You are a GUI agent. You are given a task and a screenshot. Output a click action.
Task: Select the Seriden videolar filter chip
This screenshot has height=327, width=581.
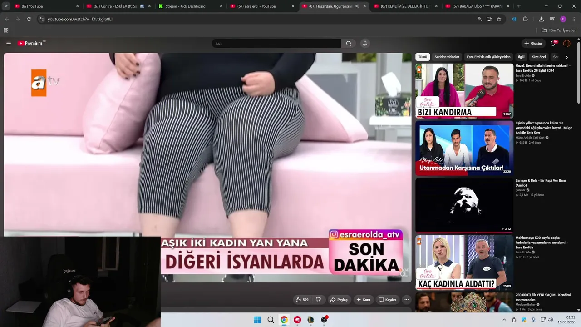(447, 57)
